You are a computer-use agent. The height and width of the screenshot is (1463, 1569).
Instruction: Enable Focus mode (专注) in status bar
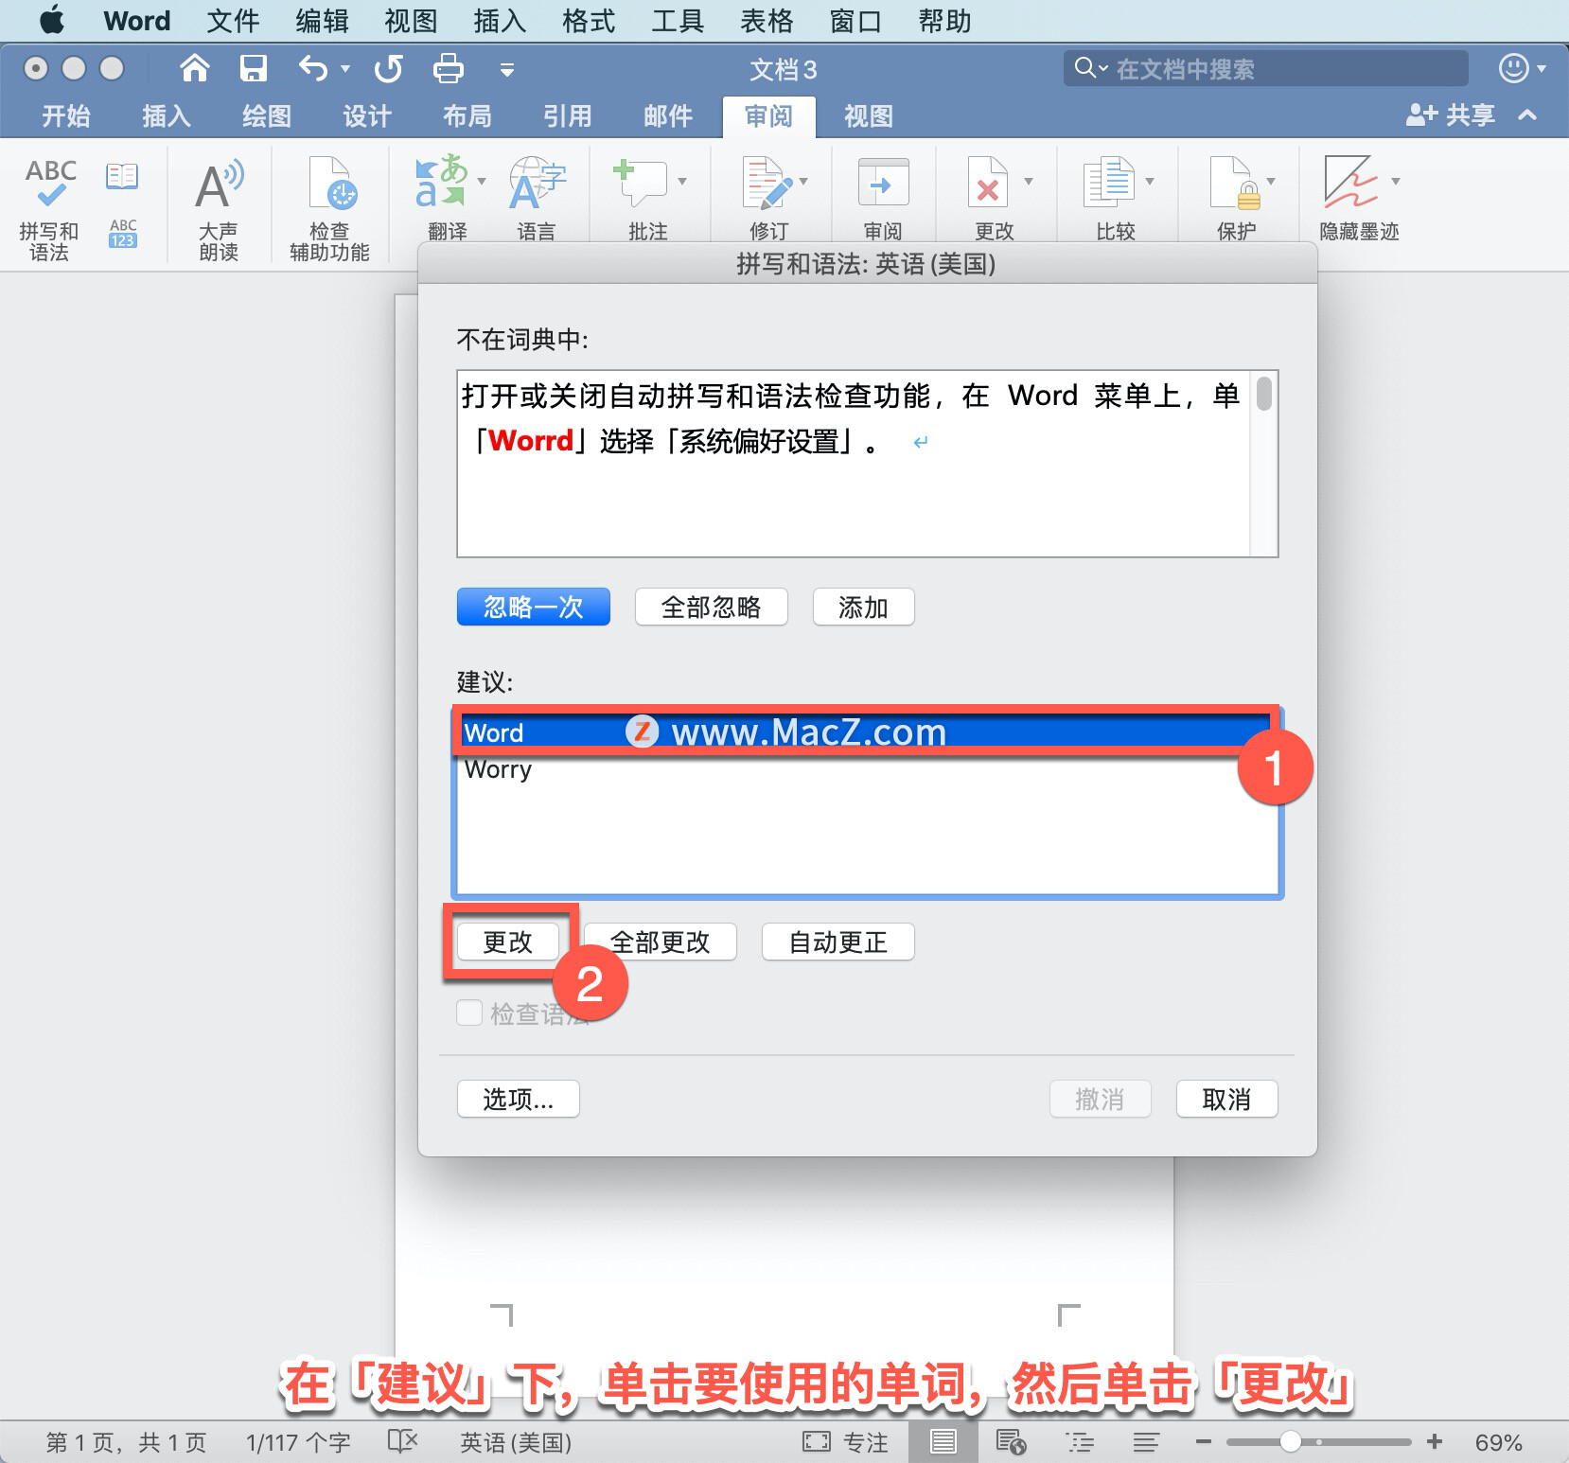coord(845,1441)
